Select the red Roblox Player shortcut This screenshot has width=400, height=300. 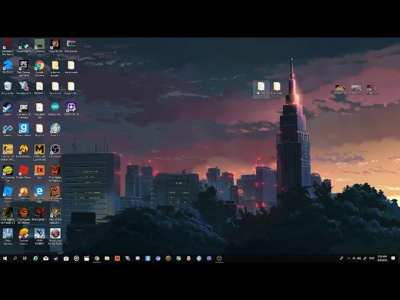tap(24, 172)
